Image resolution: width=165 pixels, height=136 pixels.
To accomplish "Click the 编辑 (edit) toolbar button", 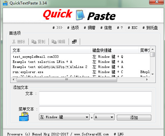I will pos(58,42).
